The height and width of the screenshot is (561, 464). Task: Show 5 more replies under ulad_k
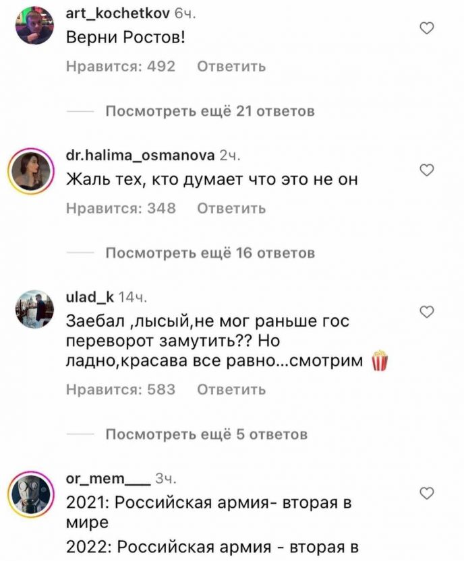click(x=207, y=434)
